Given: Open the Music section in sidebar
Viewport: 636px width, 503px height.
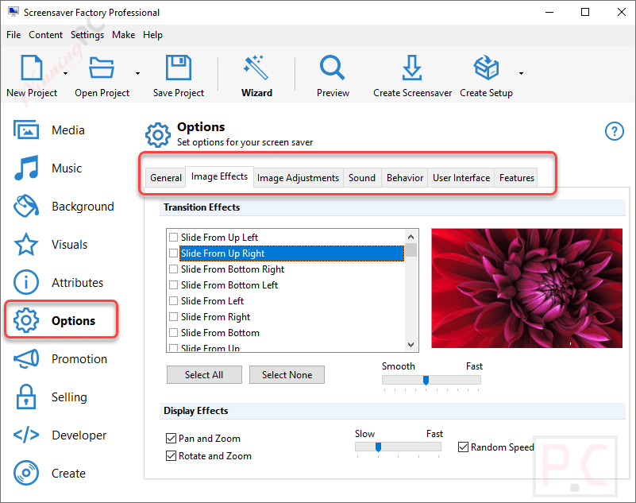Looking at the screenshot, I should click(x=48, y=168).
